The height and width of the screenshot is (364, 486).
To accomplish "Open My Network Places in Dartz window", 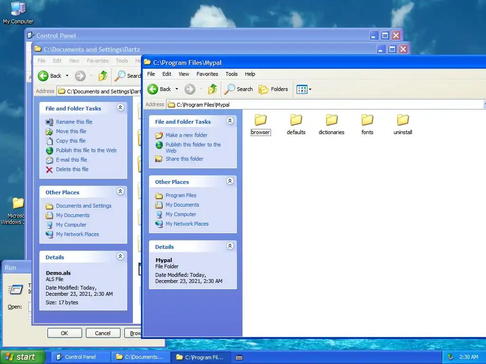I will tap(77, 234).
